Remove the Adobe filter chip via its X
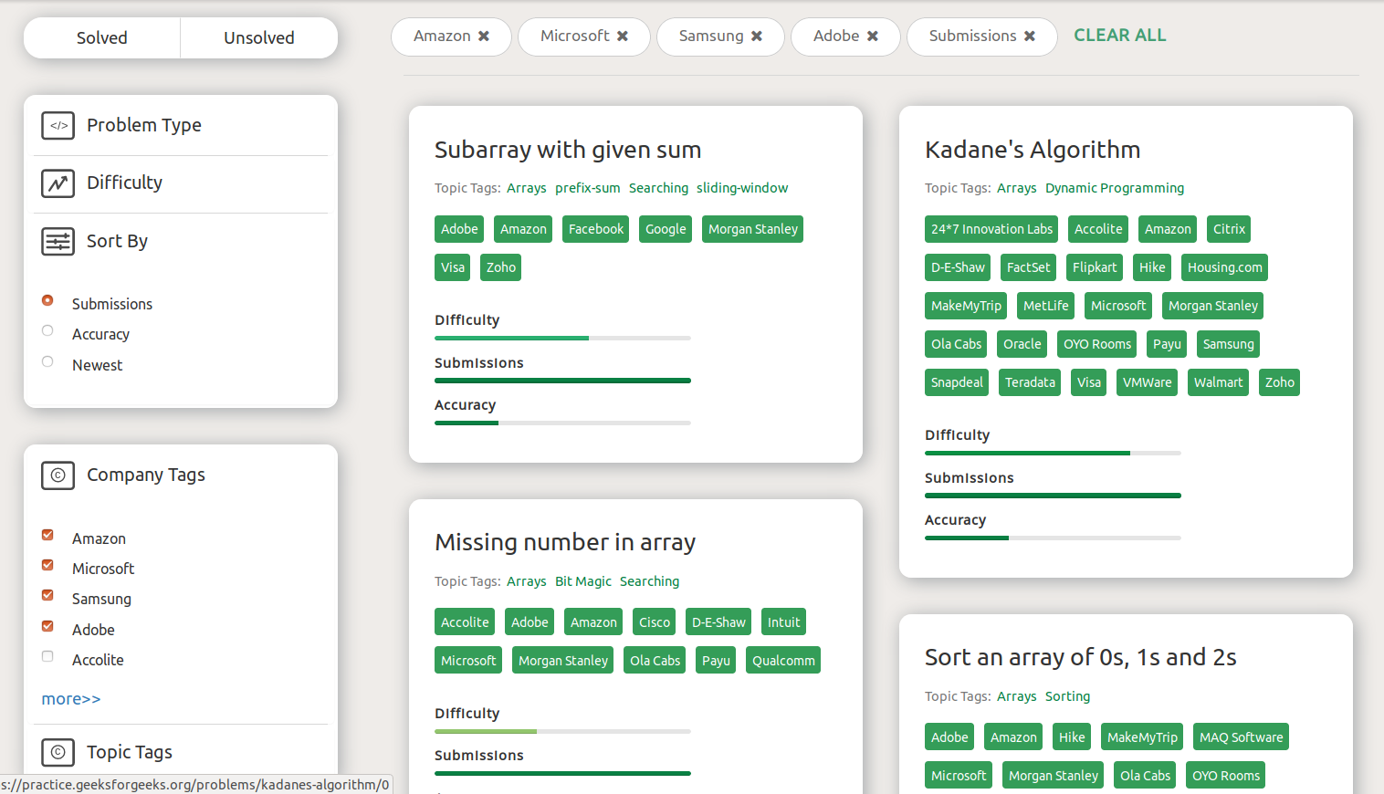The image size is (1384, 794). coord(873,37)
